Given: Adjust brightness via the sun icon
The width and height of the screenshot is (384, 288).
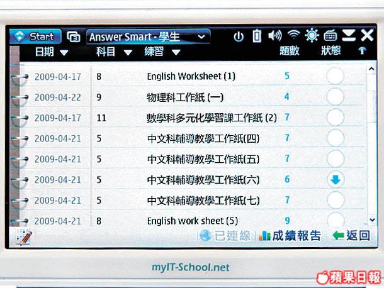Looking at the screenshot, I should pyautogui.click(x=312, y=35).
